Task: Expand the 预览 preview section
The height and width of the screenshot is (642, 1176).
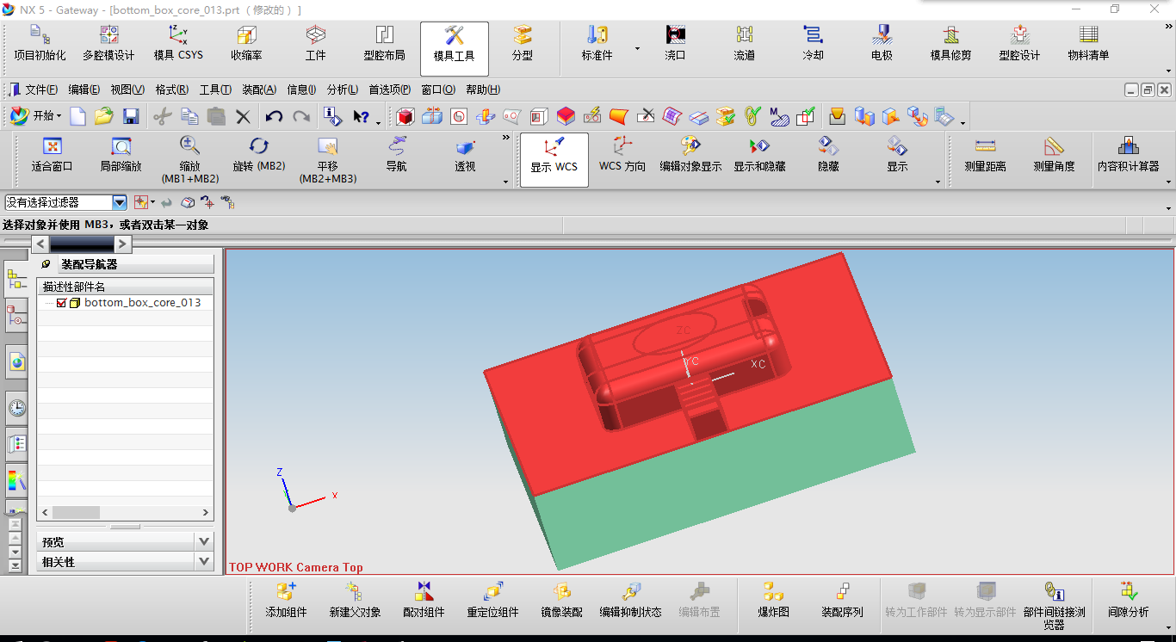Action: click(x=204, y=541)
